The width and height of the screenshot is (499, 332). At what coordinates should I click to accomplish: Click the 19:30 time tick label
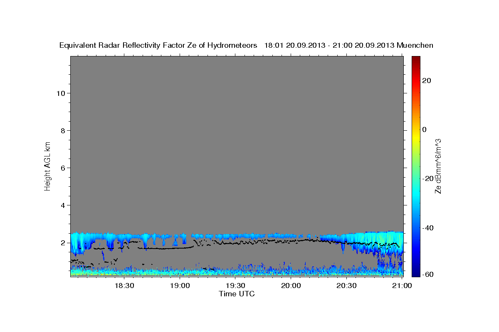coord(235,286)
